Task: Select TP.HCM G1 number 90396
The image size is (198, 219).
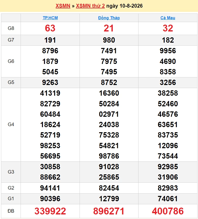Action: coord(50,199)
